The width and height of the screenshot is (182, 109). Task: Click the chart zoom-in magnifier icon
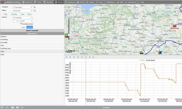point(78,57)
